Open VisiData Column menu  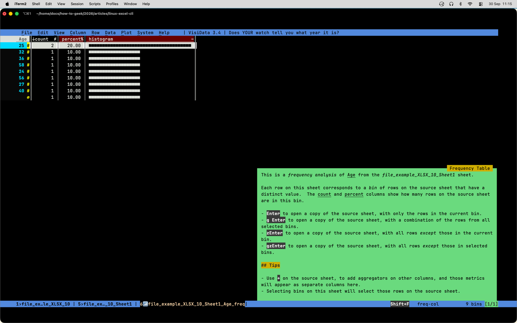78,33
